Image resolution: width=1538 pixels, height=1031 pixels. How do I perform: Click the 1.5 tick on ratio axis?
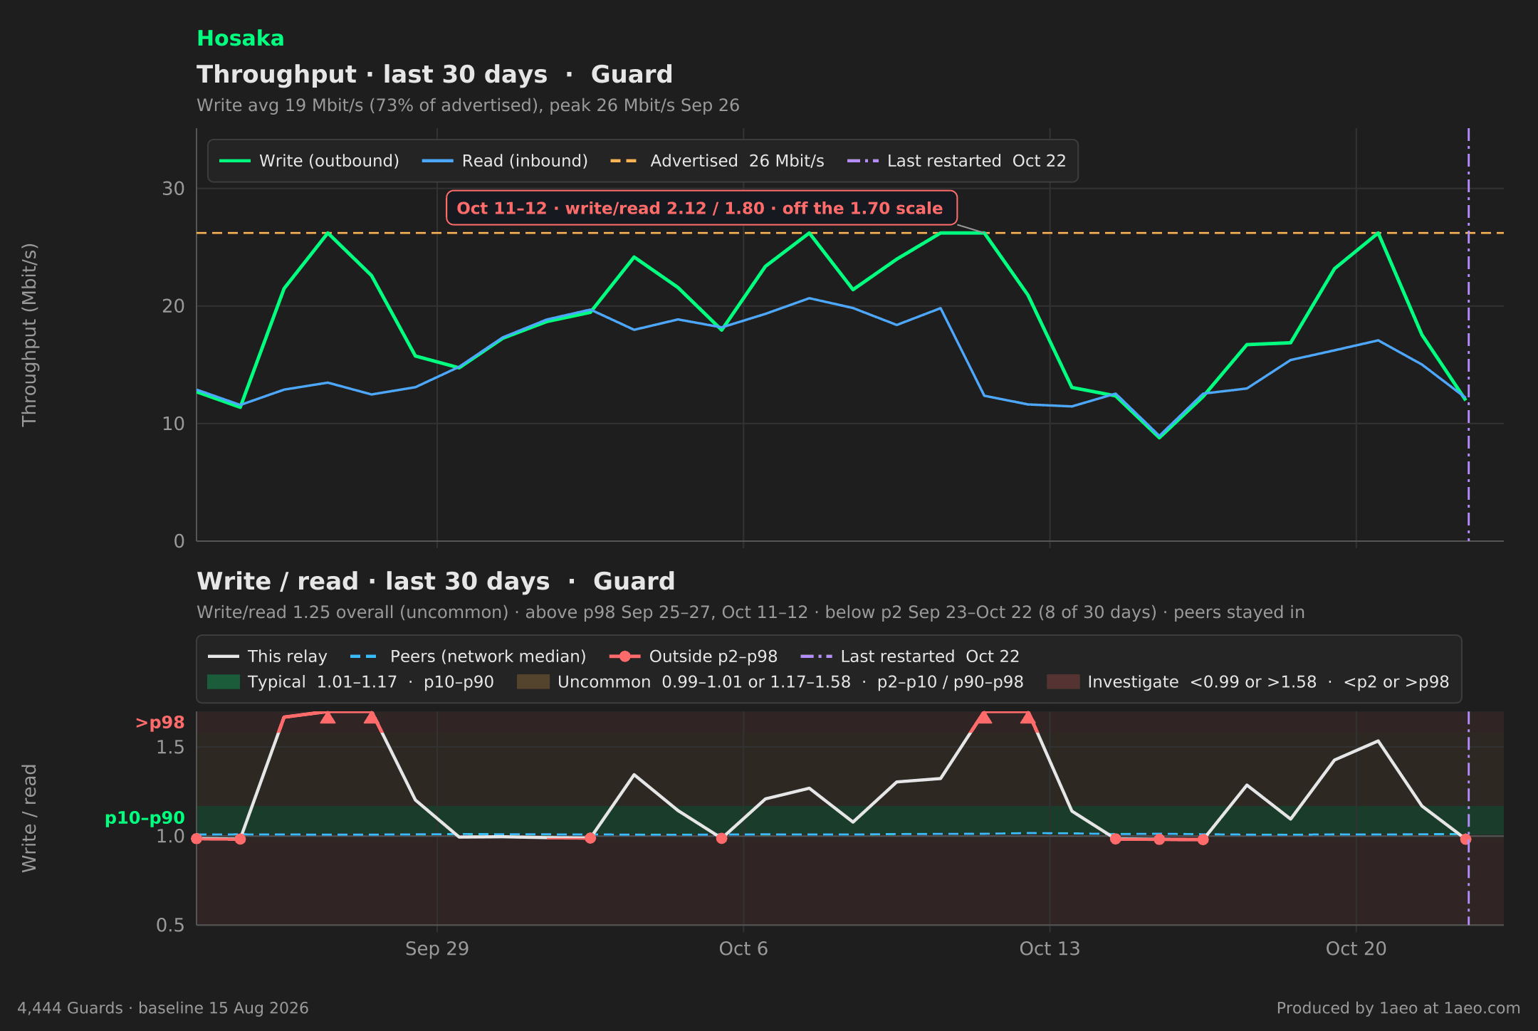pyautogui.click(x=170, y=748)
